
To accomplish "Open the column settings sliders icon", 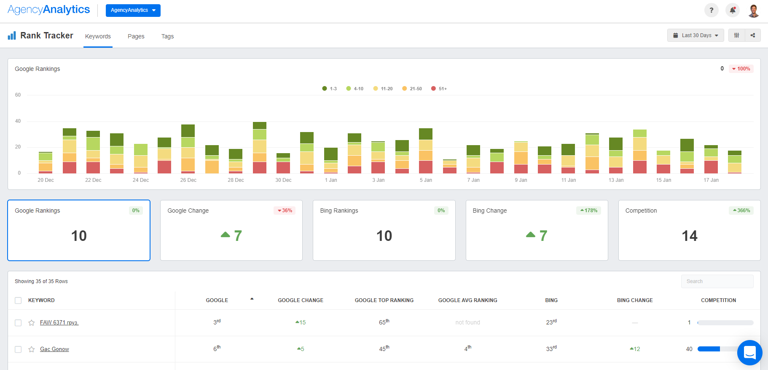I will coord(737,35).
